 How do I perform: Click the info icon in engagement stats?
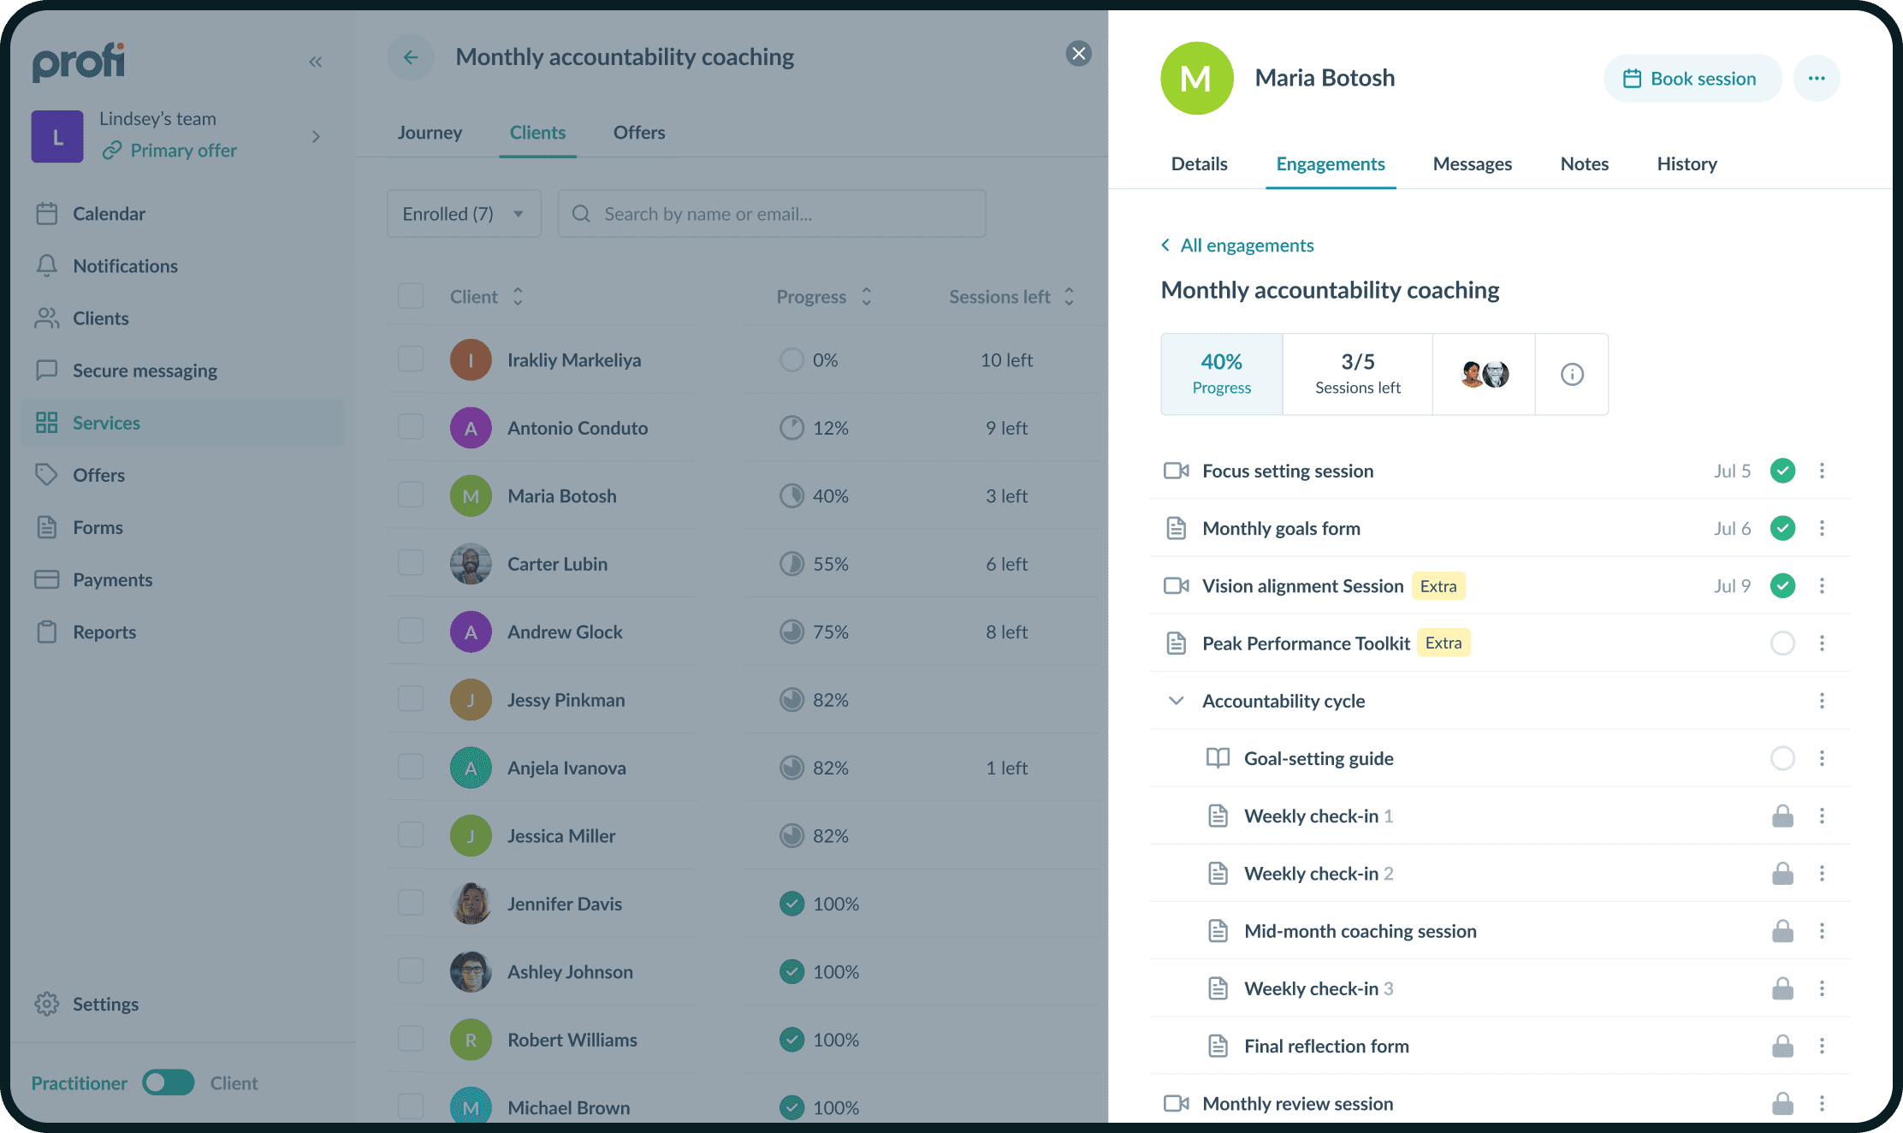point(1571,374)
